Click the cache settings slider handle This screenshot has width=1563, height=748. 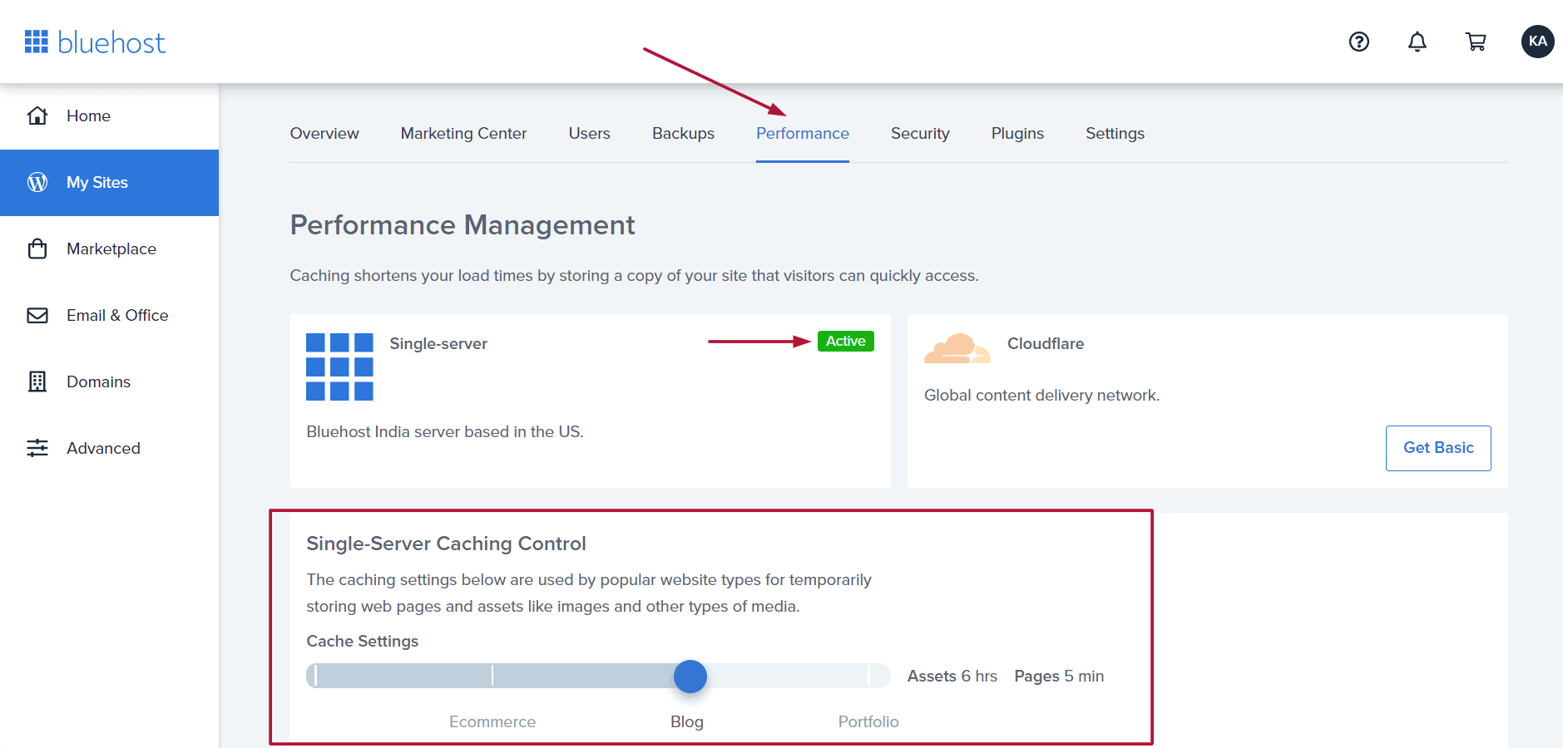[690, 677]
